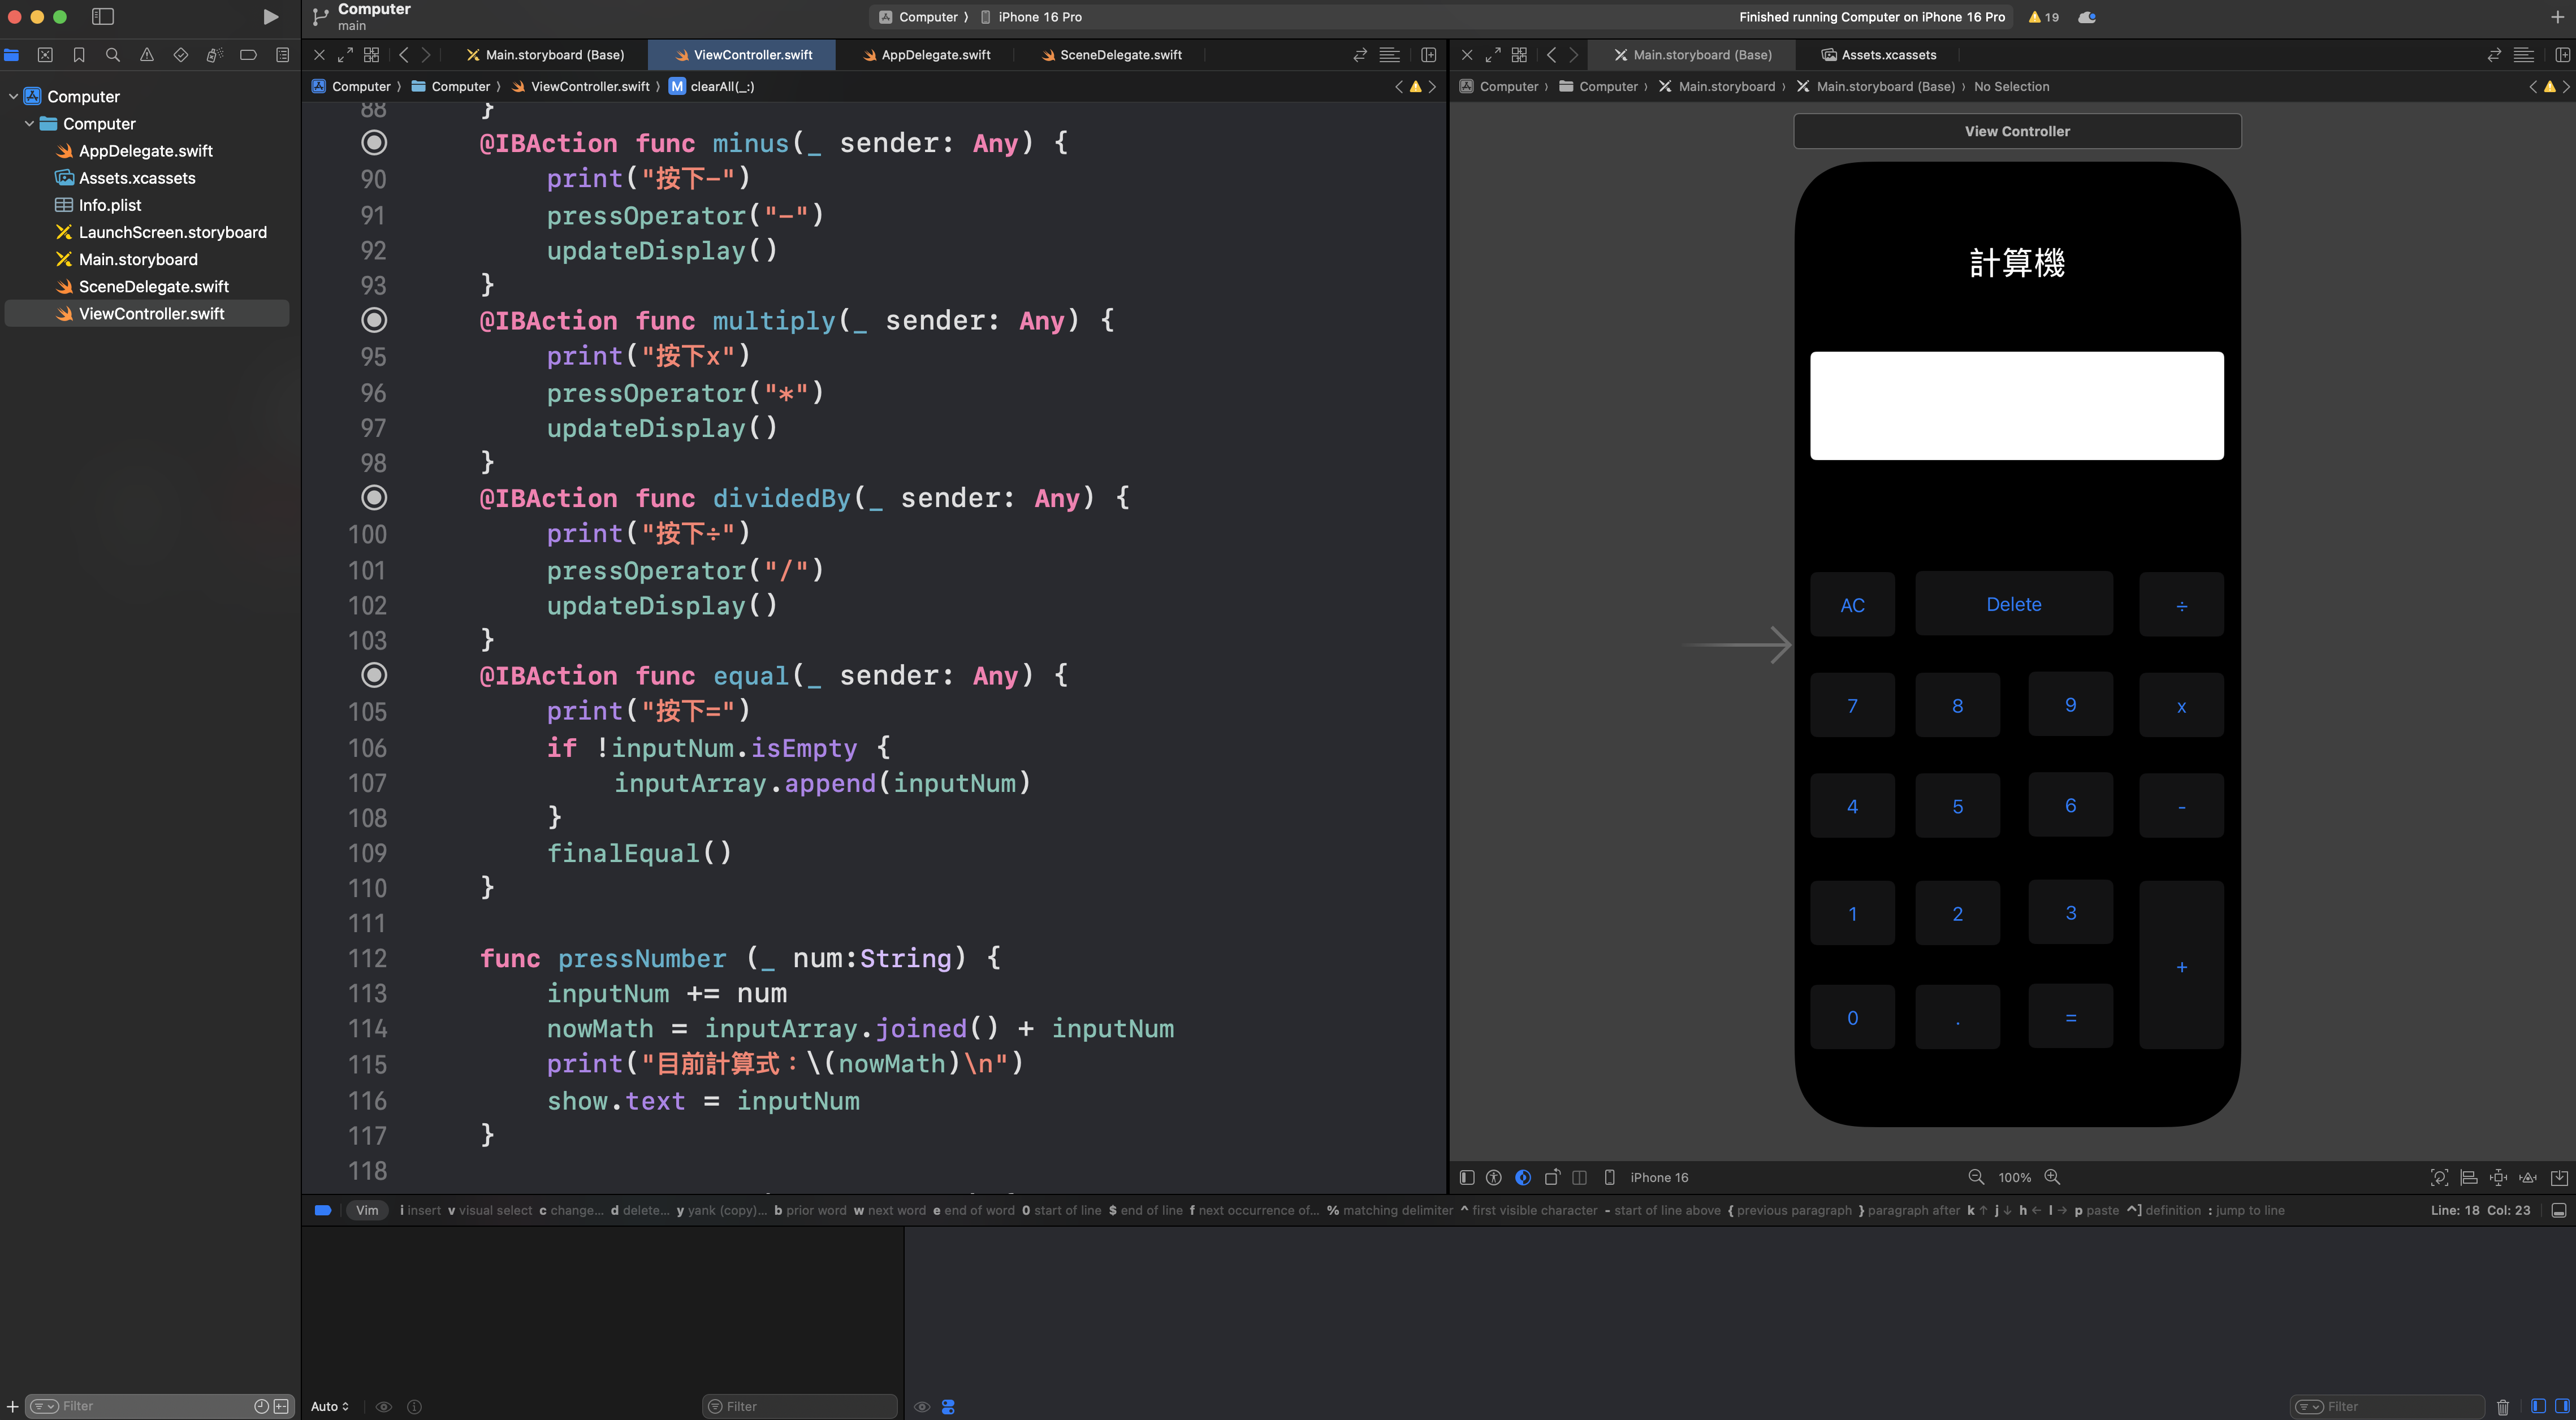Select LaunchScreen.storyboard in the navigator
Screen dimensions: 2576x1420
point(173,232)
